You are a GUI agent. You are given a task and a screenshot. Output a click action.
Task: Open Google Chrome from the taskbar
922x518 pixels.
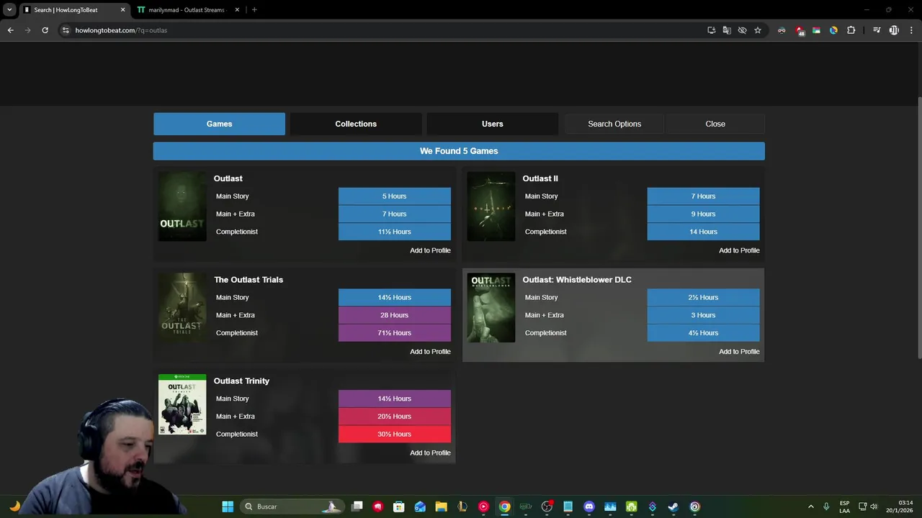click(x=505, y=506)
